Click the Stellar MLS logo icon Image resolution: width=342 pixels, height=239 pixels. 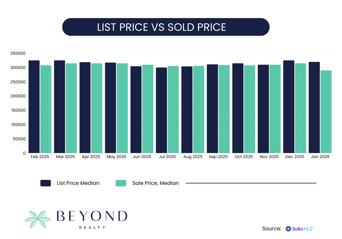288,229
